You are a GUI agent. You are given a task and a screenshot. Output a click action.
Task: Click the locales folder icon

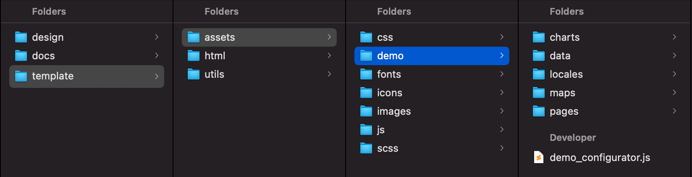pos(539,74)
